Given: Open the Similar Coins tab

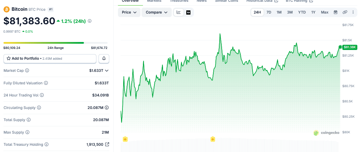Looking at the screenshot, I should point(227,1).
